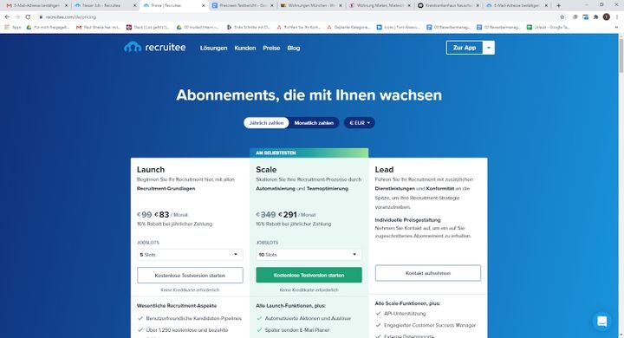Click 'AM BELIEBTESTEN' banner text

(276, 153)
